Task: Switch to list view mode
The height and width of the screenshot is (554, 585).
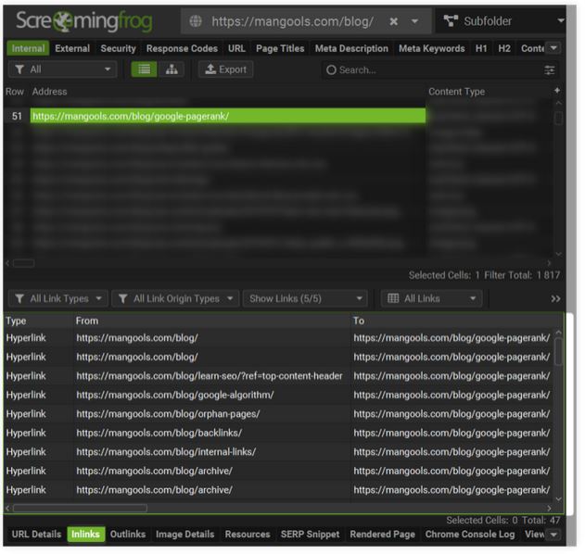Action: 144,69
